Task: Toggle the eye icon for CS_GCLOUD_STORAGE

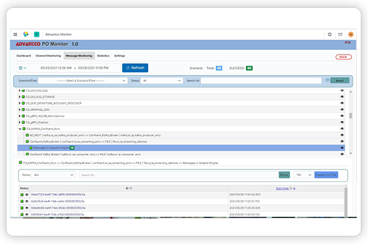Action: tap(342, 97)
